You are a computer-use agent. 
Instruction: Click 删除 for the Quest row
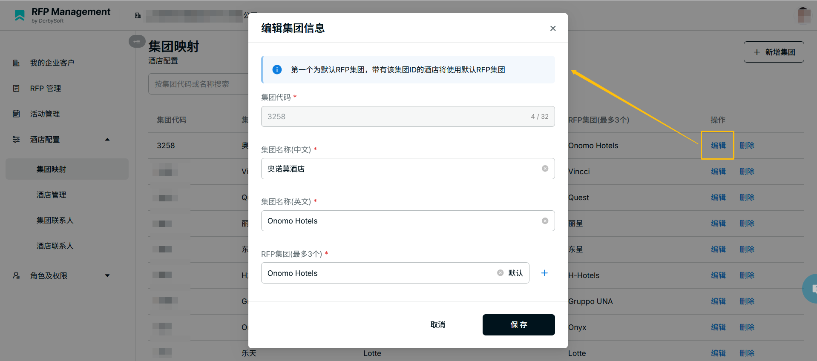747,198
